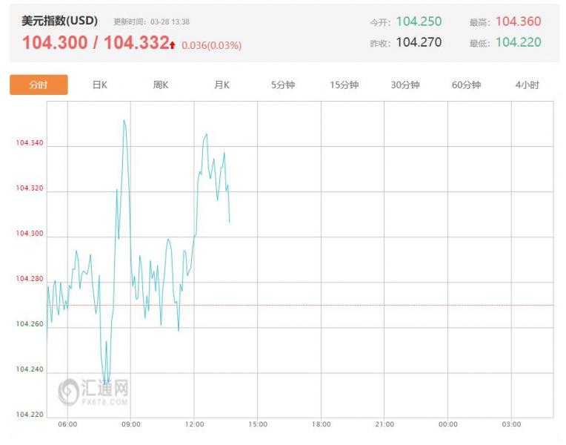Open the 周K weekly chart tab
The width and height of the screenshot is (566, 445).
(x=161, y=85)
